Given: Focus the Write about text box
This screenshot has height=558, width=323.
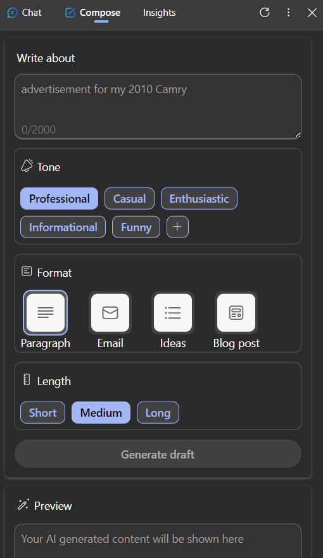Looking at the screenshot, I should 158,106.
